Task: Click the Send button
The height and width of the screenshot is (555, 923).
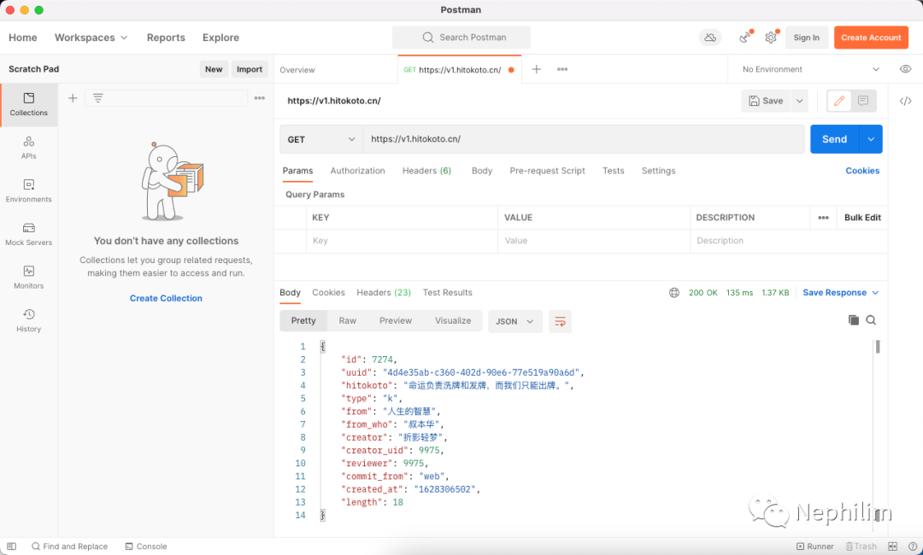Action: point(834,139)
